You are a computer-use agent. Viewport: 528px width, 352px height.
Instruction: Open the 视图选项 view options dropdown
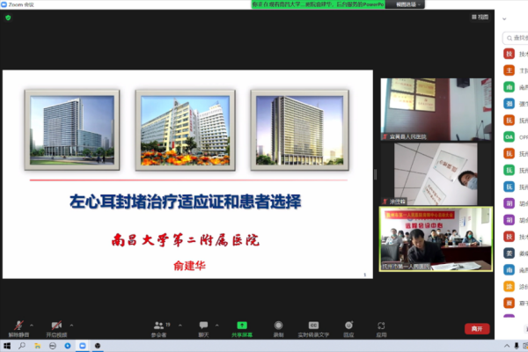point(406,4)
